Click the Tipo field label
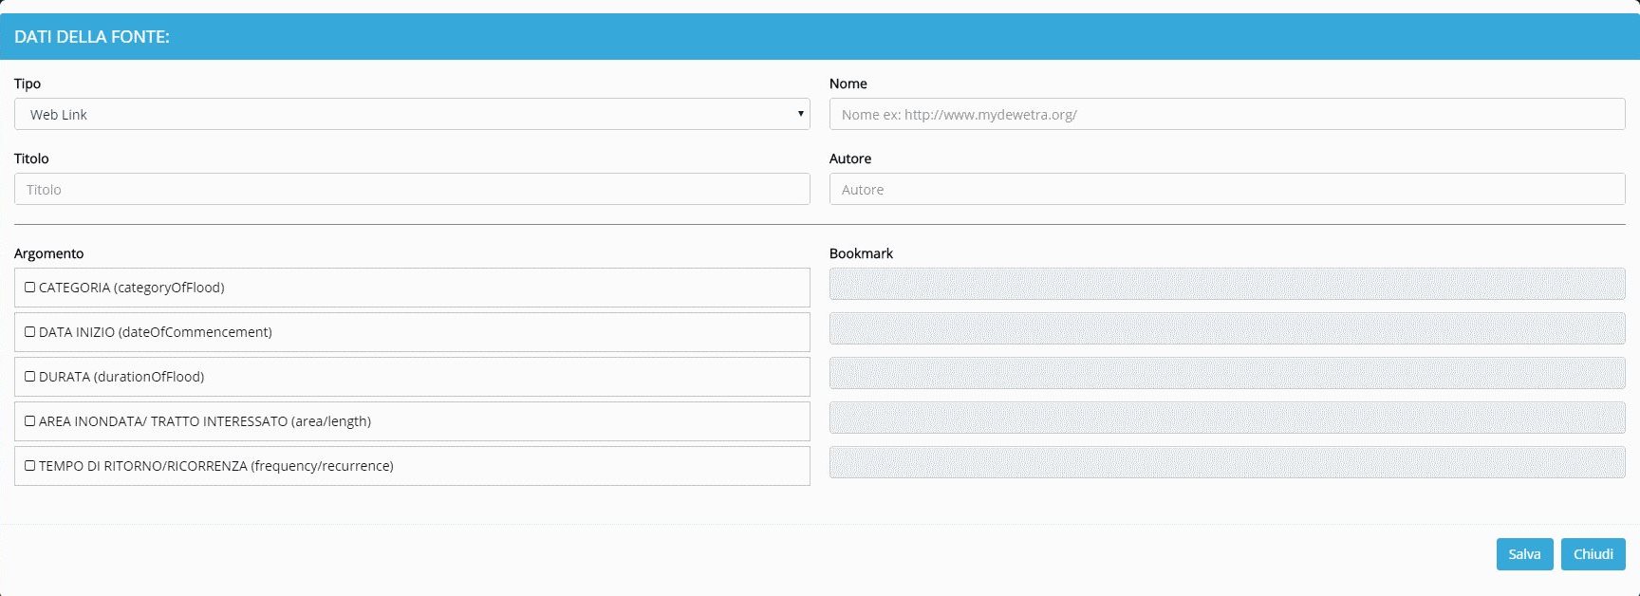This screenshot has width=1640, height=596. pos(28,84)
